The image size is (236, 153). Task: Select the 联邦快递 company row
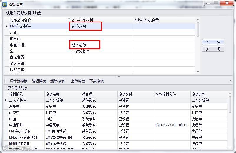click(x=100, y=70)
